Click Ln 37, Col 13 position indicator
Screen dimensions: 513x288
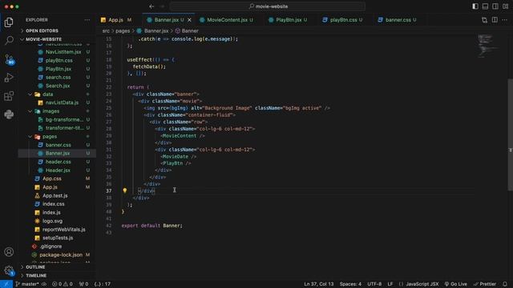point(319,284)
